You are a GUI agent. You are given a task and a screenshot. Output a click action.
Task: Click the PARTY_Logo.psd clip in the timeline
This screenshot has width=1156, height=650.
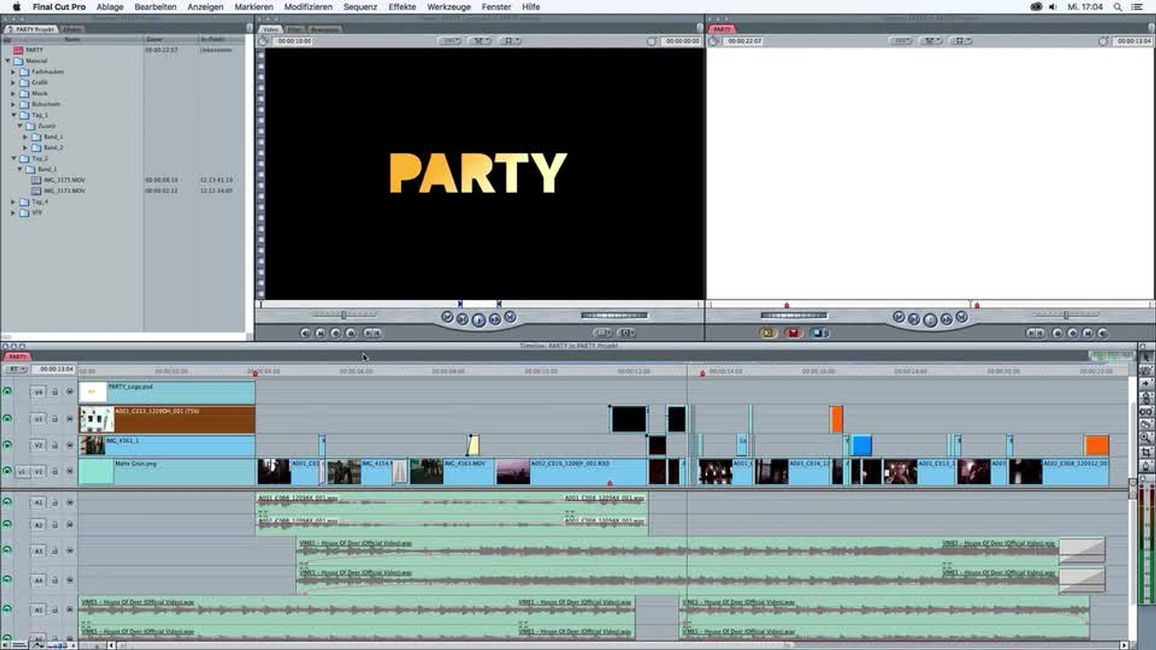click(181, 392)
